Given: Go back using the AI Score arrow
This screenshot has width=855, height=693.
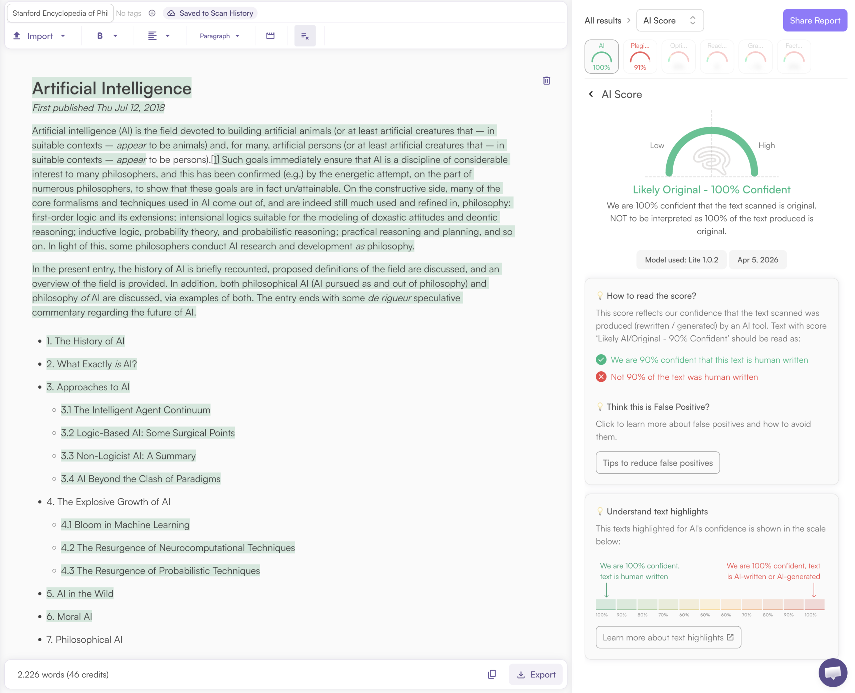Looking at the screenshot, I should pyautogui.click(x=591, y=94).
